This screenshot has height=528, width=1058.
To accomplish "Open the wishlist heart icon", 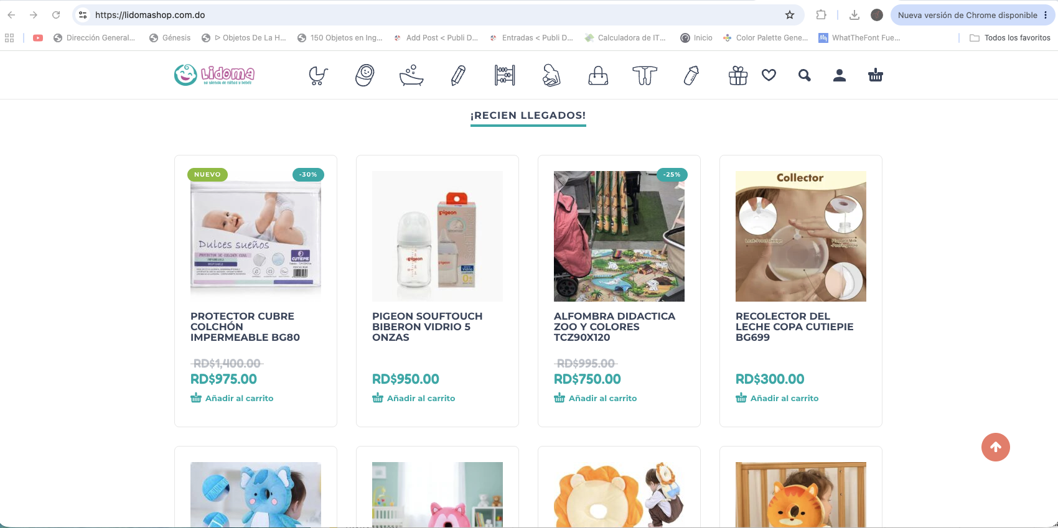I will pyautogui.click(x=769, y=75).
